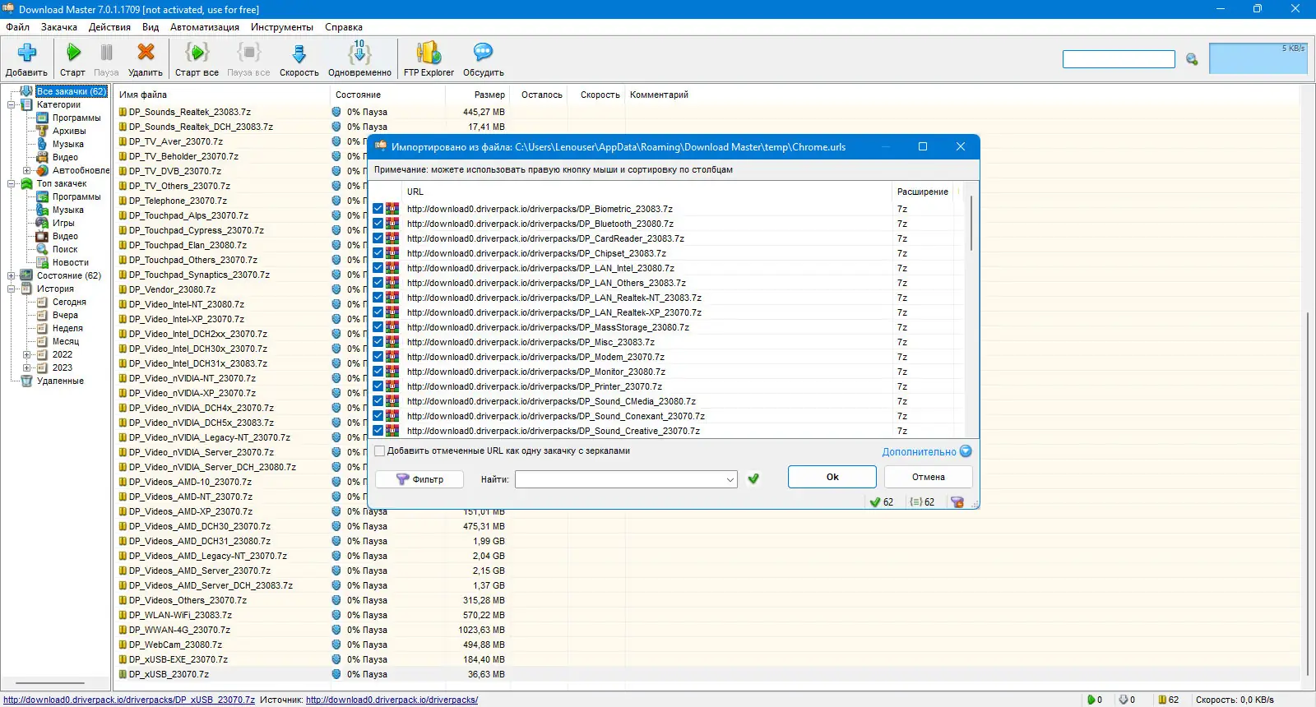Click the Старт все toolbar icon
Viewport: 1316px width, 707px height.
[197, 53]
